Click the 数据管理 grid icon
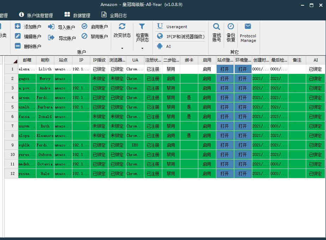 coord(67,14)
